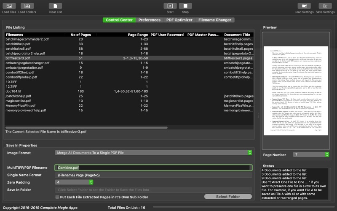This screenshot has height=211, width=337.
Task: Select batchit6help.pdf in the file list
Action: (x=129, y=44)
